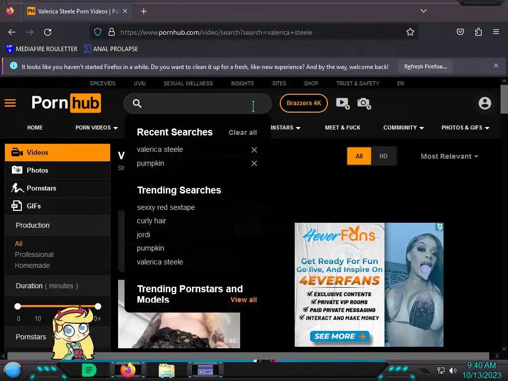This screenshot has height=381, width=508.
Task: Select trending search 'jordi'
Action: click(143, 235)
